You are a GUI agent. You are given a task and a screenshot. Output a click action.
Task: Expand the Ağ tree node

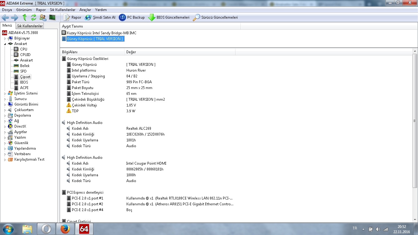click(x=5, y=121)
